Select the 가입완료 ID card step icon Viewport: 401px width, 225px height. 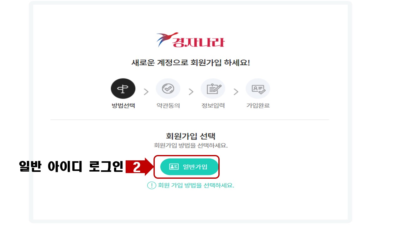point(258,89)
